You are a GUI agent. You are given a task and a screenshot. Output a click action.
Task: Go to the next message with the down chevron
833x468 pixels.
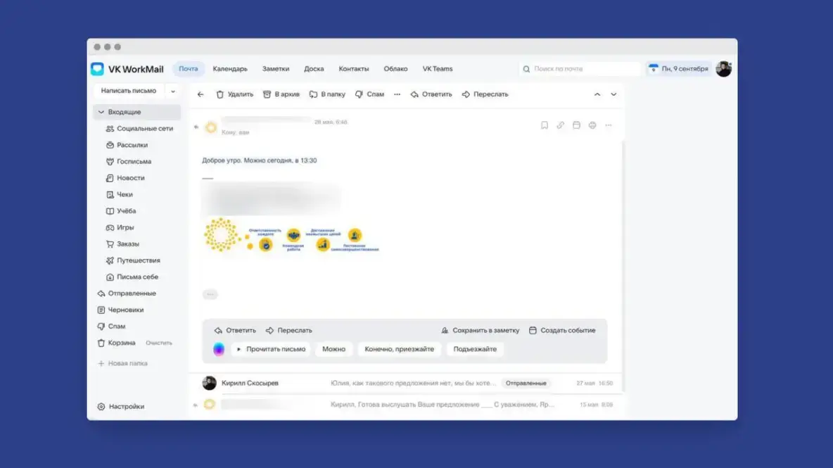point(613,94)
